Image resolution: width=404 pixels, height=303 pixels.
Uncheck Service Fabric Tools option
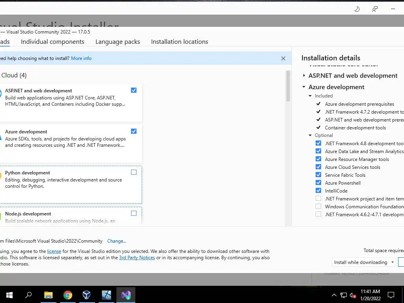tap(318, 175)
